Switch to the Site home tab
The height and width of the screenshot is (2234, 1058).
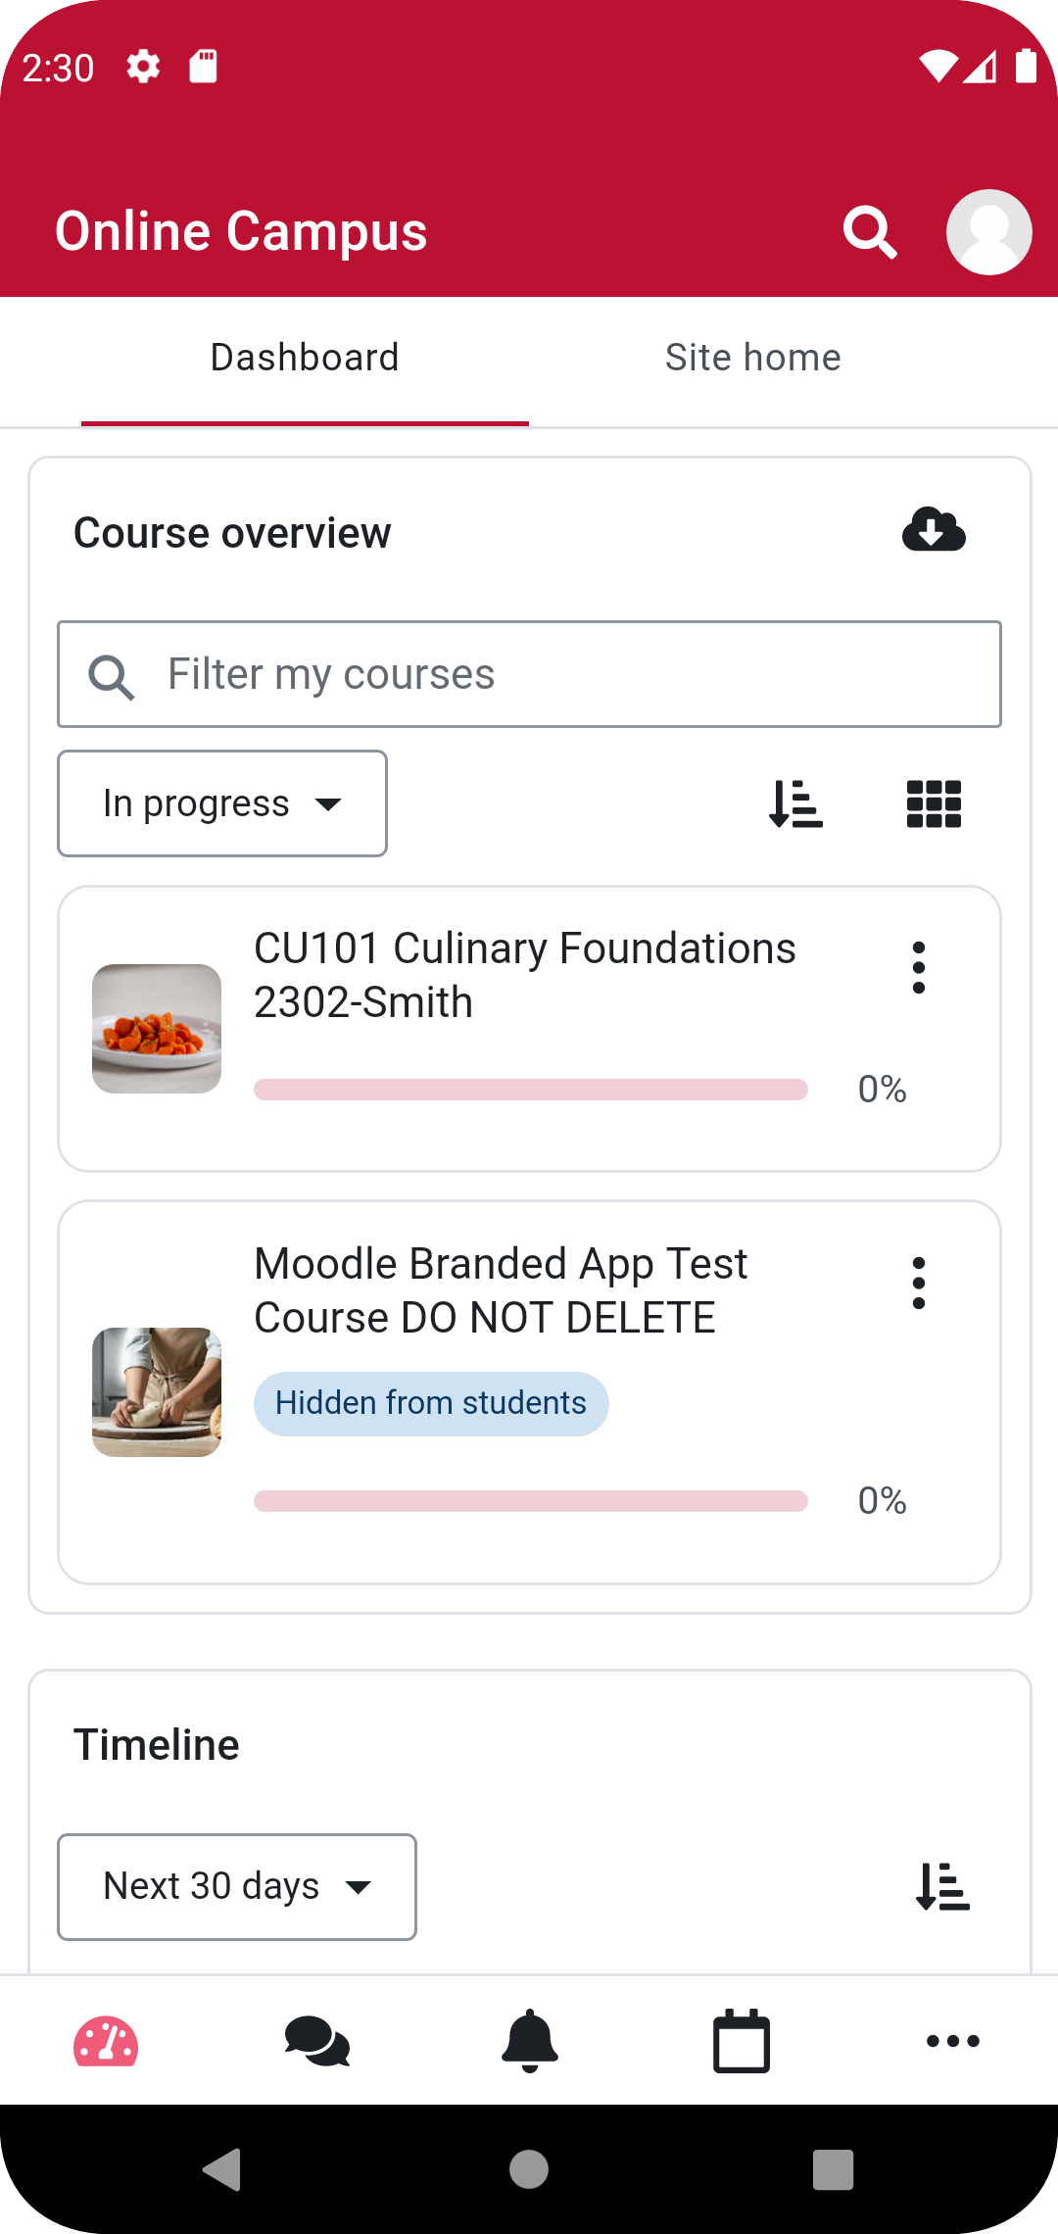[753, 358]
